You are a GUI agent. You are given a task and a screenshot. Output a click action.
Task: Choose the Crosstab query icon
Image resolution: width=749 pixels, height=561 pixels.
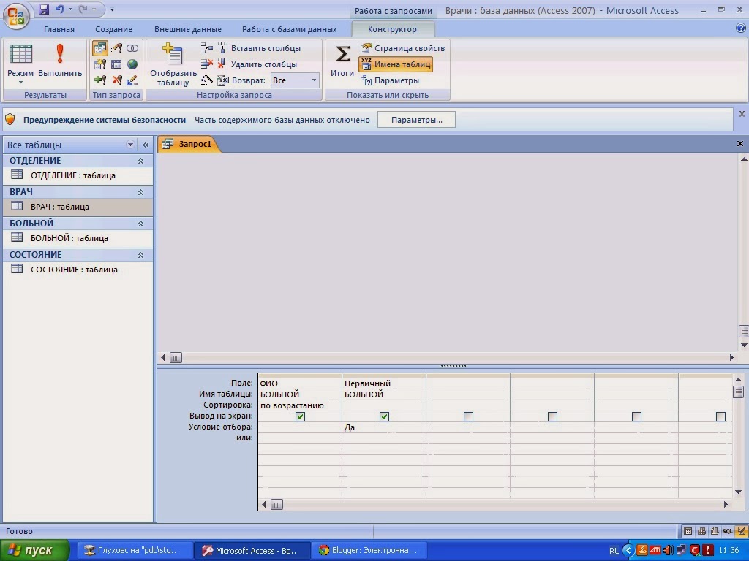[x=116, y=64]
